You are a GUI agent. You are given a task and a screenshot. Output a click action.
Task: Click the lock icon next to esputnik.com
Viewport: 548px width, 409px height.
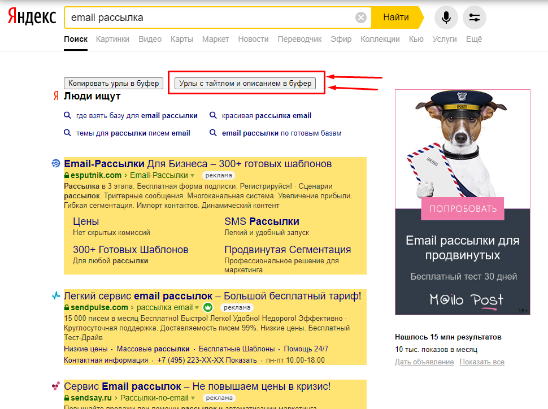point(67,175)
